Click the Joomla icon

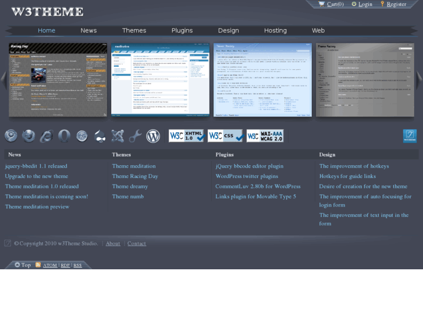(x=118, y=136)
